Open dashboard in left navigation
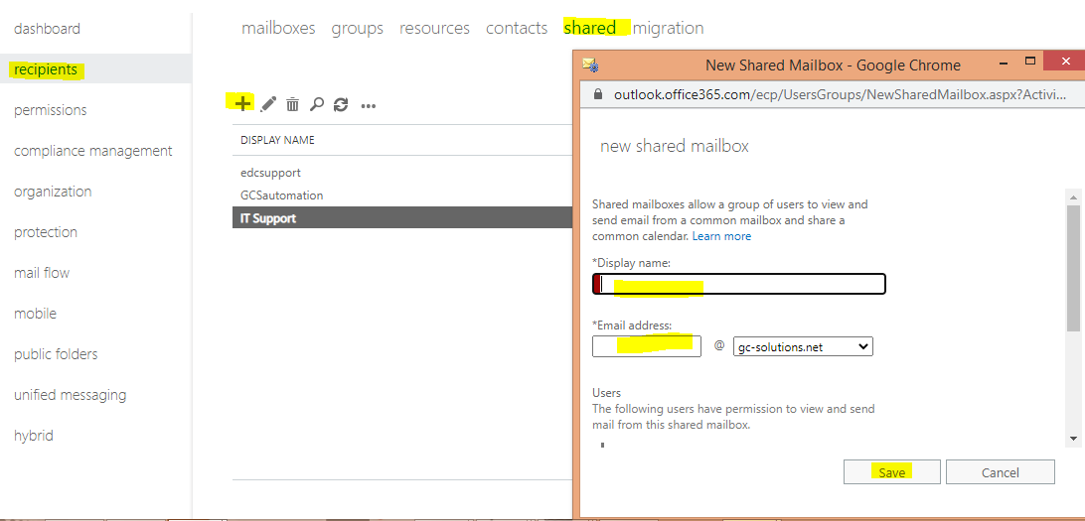The width and height of the screenshot is (1085, 521). coord(47,29)
